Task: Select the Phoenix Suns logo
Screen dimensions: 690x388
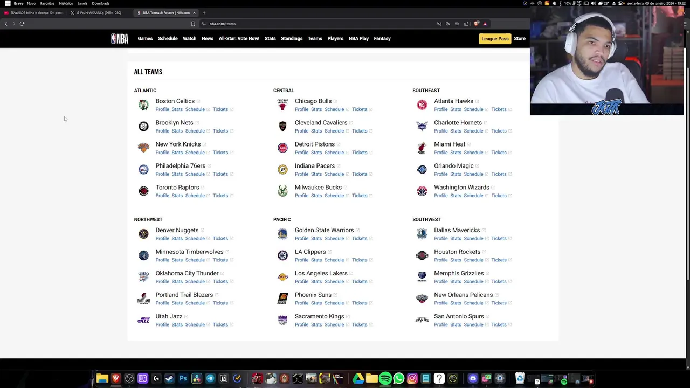Action: click(x=282, y=299)
